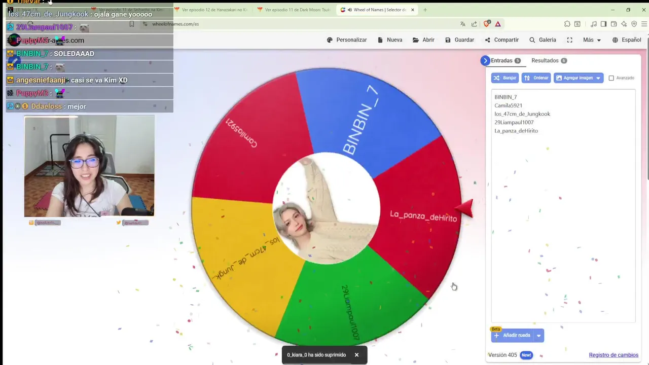Open the translate page icon

[462, 24]
